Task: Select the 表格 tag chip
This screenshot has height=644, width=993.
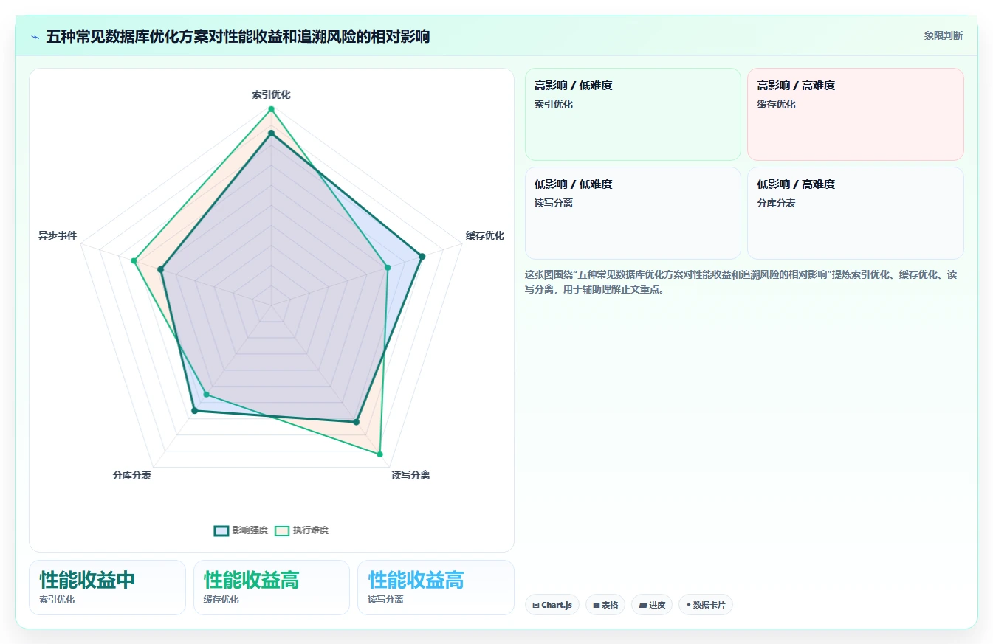Action: 605,605
